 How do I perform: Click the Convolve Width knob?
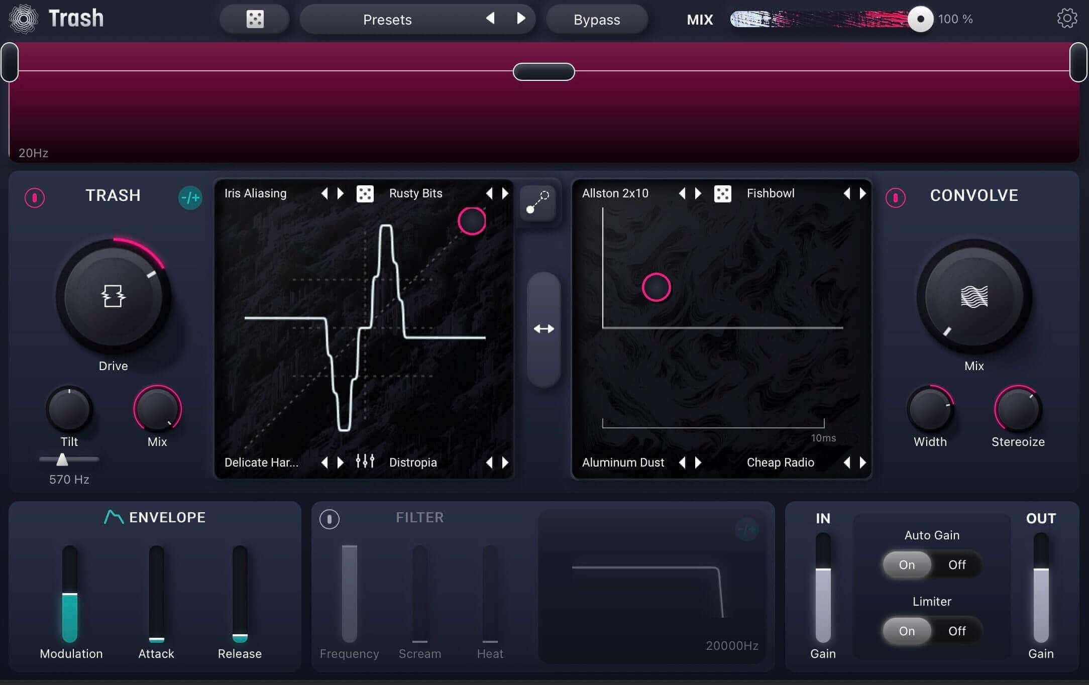click(x=930, y=409)
